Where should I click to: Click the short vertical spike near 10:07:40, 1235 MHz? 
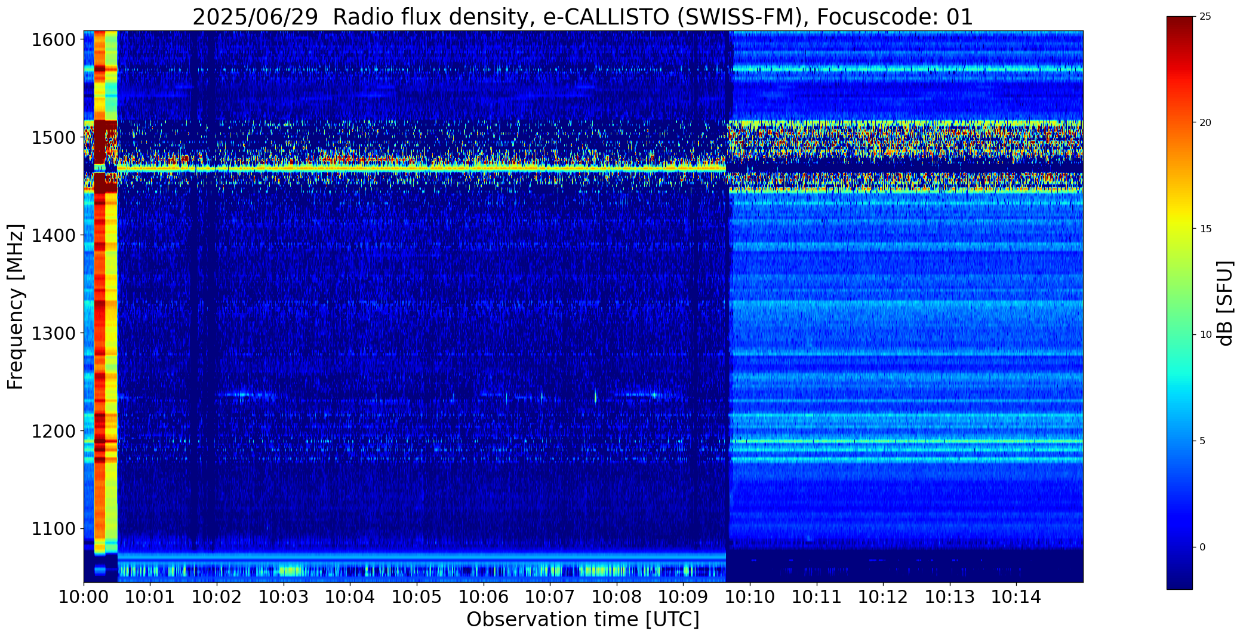595,396
